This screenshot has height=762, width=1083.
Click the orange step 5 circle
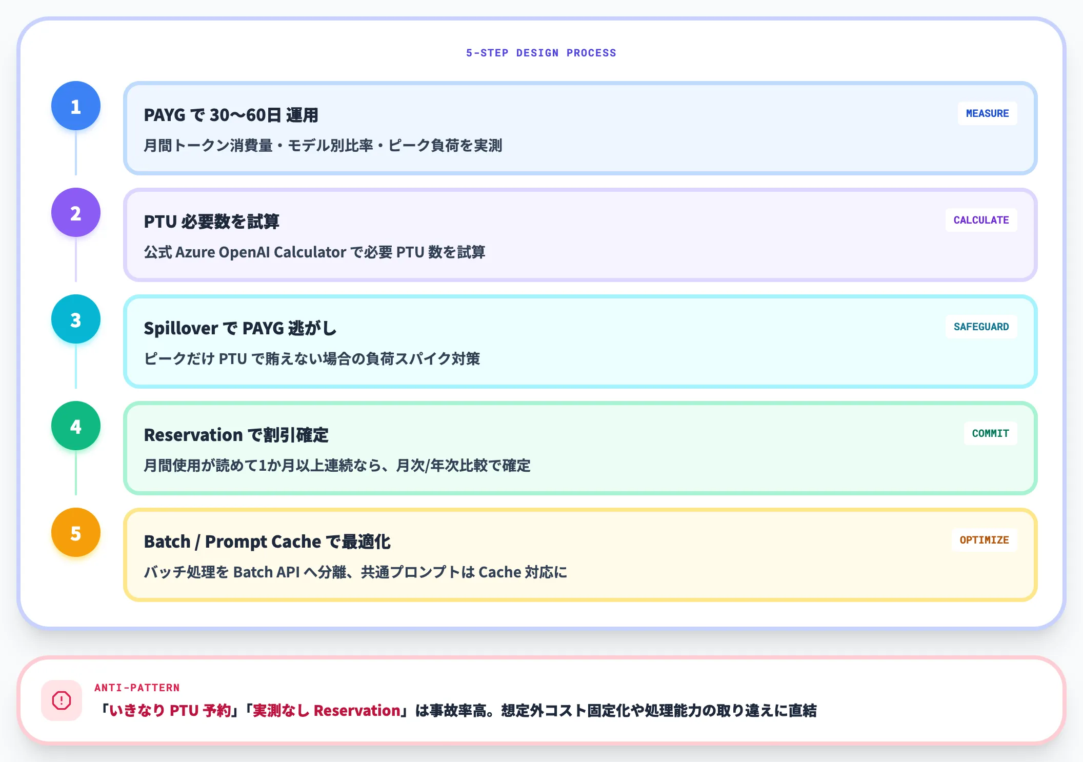[76, 532]
